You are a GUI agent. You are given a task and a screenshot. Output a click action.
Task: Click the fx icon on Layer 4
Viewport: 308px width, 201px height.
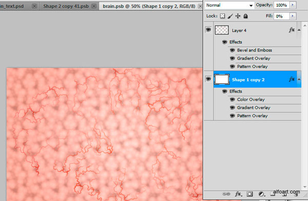292,30
